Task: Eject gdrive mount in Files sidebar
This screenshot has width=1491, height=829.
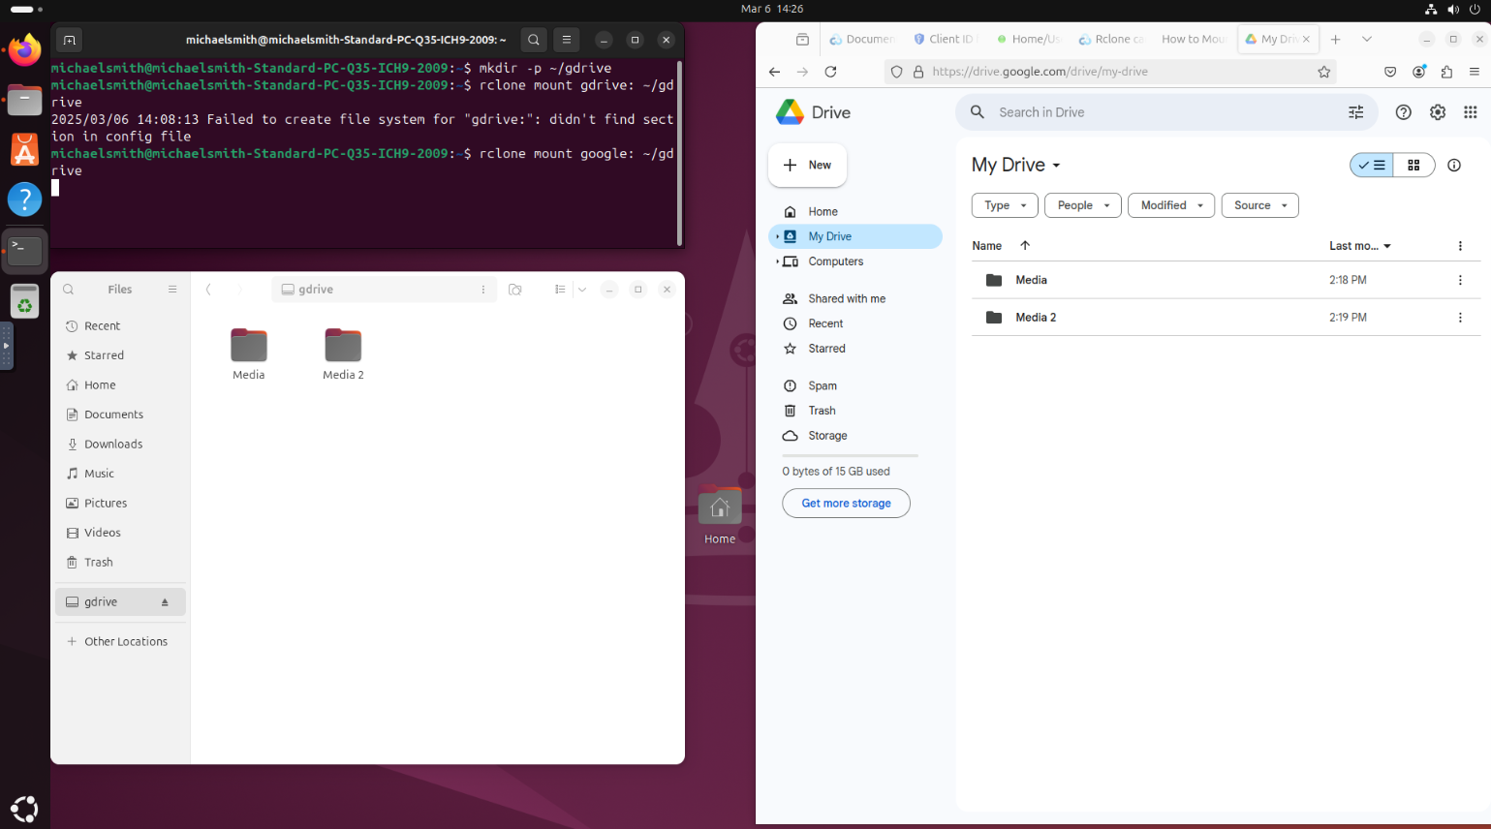Action: (x=165, y=602)
